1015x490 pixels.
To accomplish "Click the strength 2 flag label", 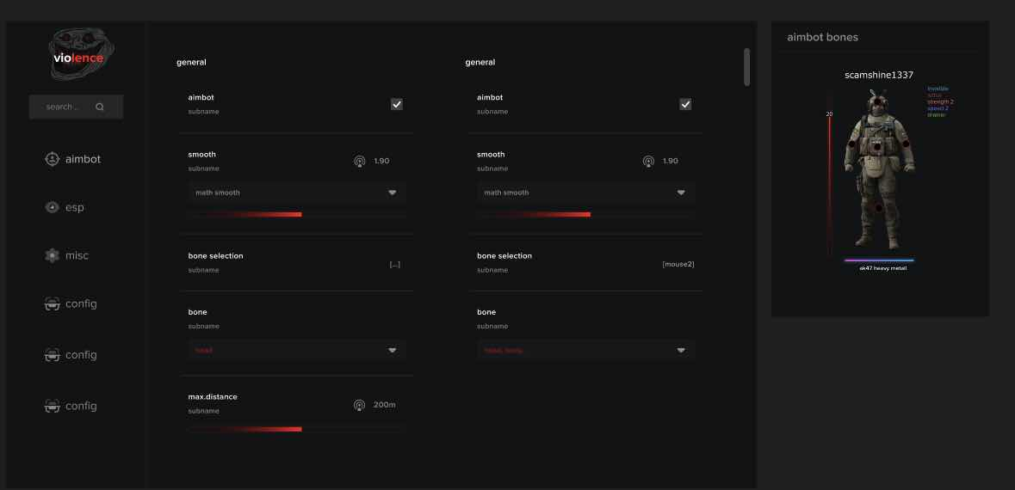I will coord(941,101).
